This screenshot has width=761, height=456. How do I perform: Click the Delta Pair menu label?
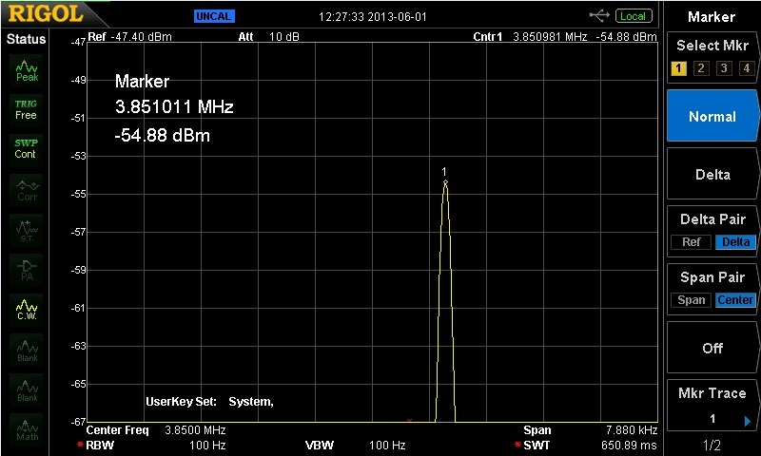[x=712, y=219]
